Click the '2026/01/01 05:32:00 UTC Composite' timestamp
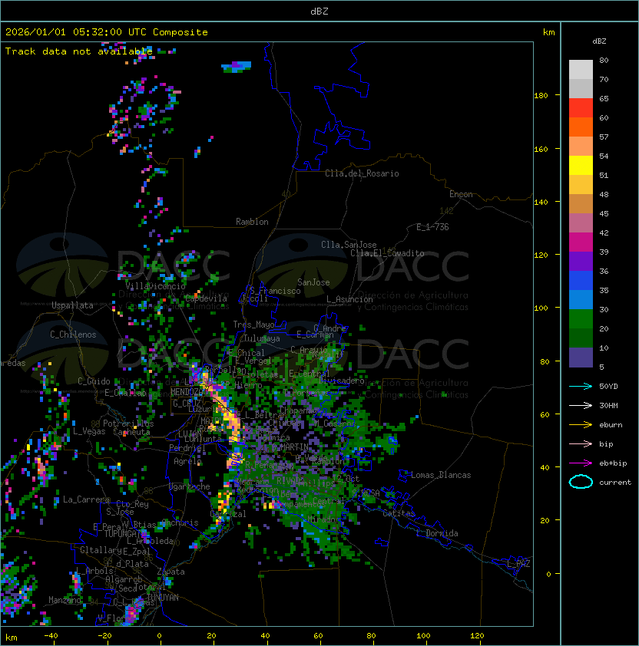 [107, 32]
